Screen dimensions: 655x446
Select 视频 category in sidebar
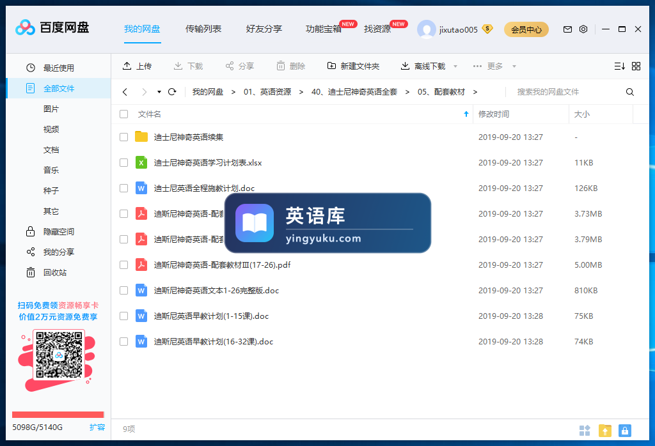[51, 129]
